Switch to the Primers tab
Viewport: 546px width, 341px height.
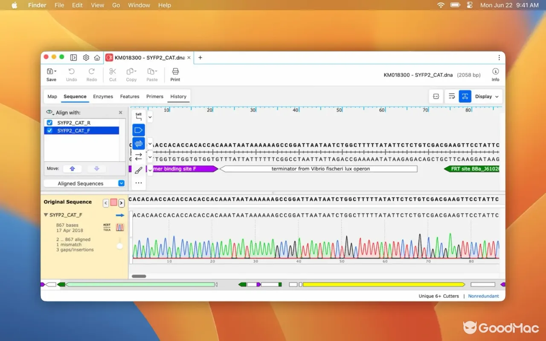pos(155,96)
